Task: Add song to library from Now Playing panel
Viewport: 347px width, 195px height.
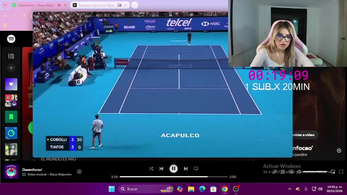Action: pos(339,151)
